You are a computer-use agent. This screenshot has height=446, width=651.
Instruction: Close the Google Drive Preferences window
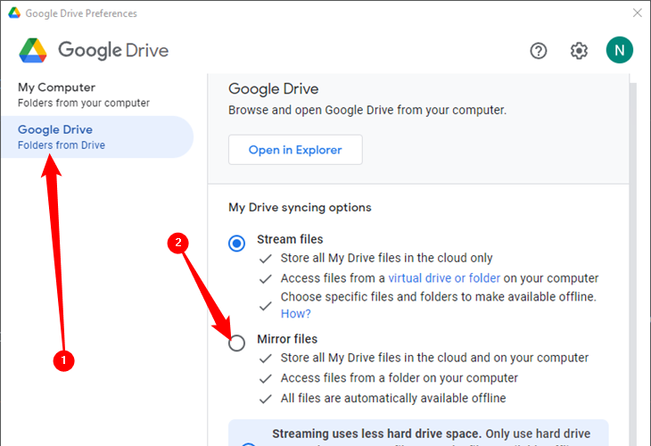(637, 13)
